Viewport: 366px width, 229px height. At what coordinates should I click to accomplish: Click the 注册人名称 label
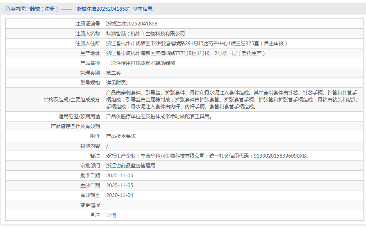point(88,33)
